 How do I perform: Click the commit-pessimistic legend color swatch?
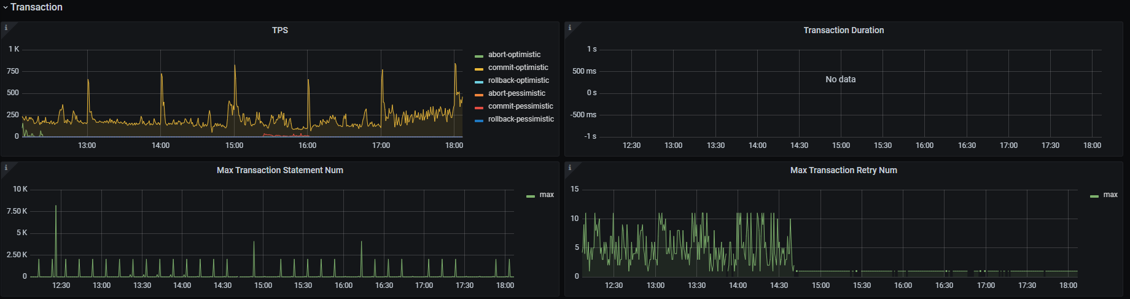coord(479,107)
